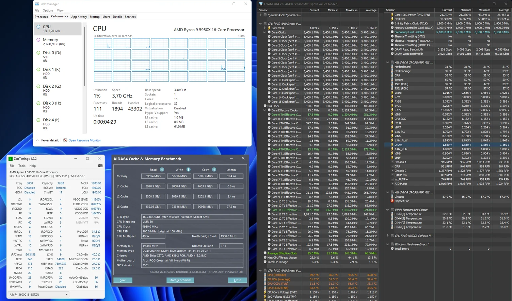Click the thermometer icon beside DIMM[0] Temperature
The height and width of the screenshot is (301, 512).
[392, 214]
